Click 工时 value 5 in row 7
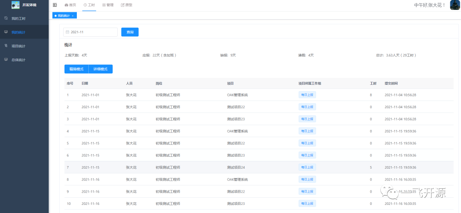Screen dimensions: 461x213 coord(371,167)
